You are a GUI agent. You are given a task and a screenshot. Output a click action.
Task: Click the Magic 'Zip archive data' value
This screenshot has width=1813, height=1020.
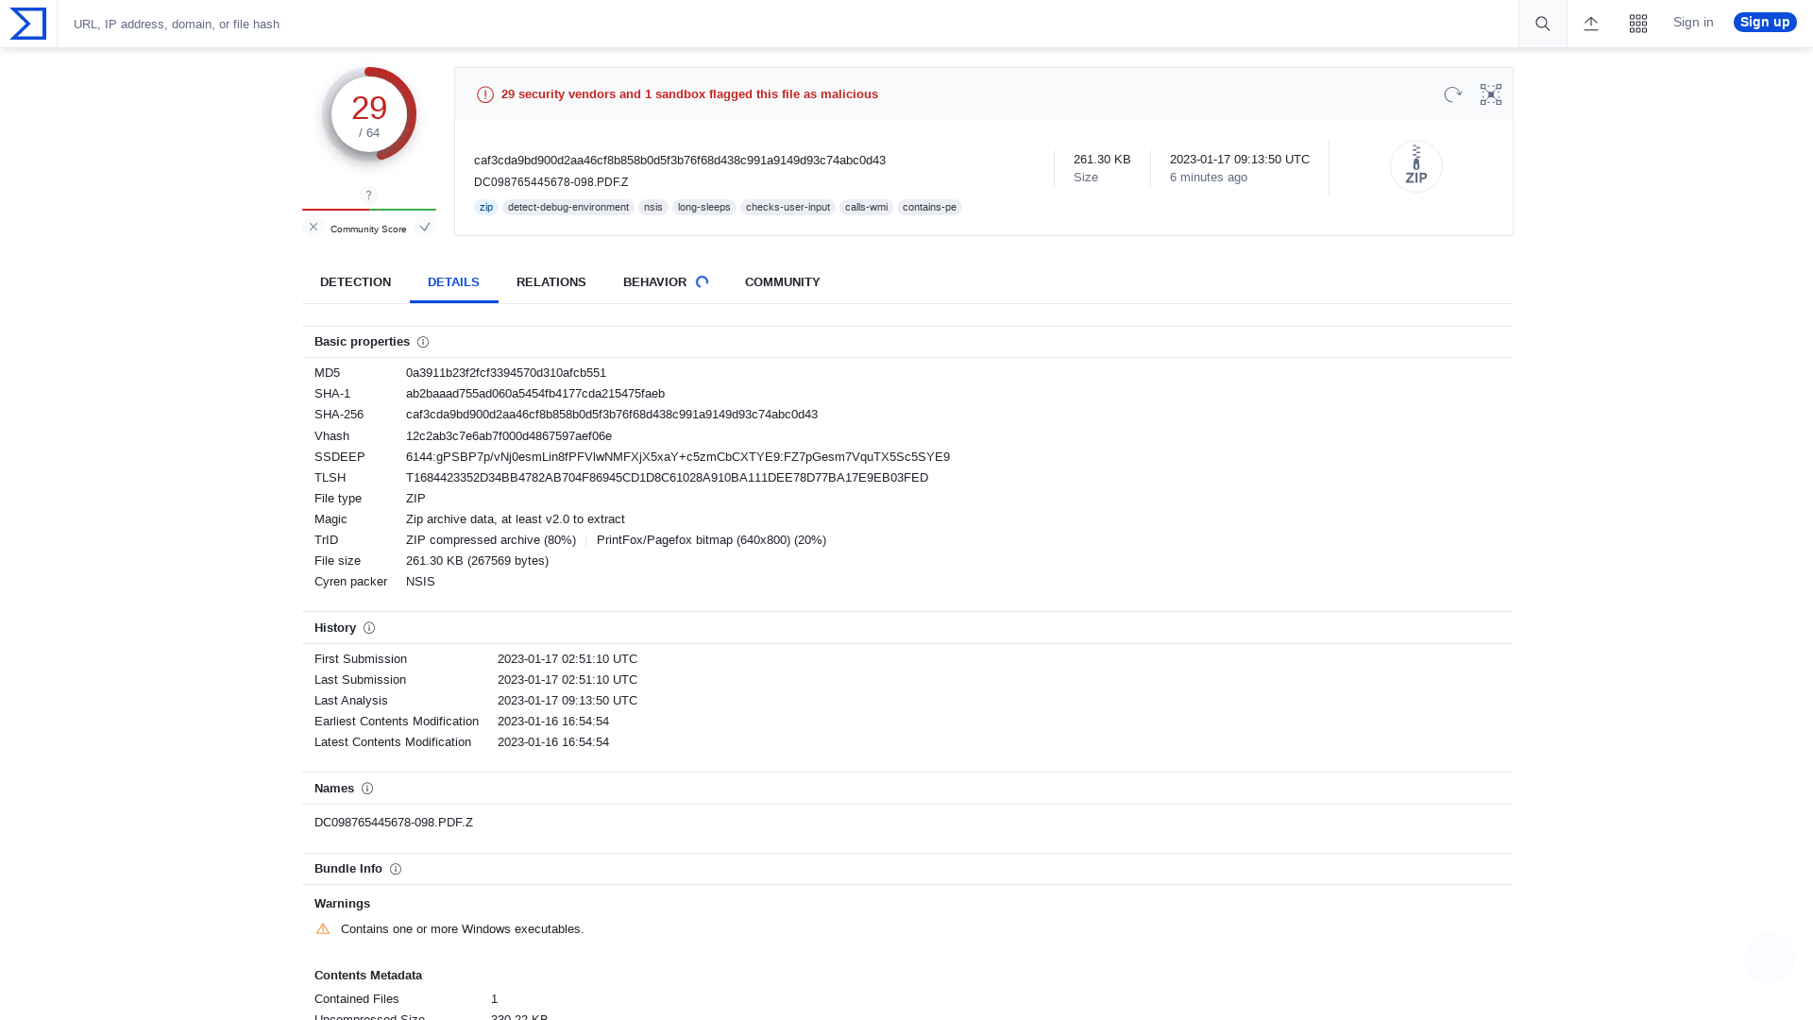[x=516, y=519]
